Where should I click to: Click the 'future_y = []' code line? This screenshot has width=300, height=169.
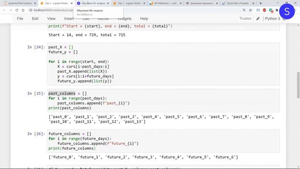[63, 52]
